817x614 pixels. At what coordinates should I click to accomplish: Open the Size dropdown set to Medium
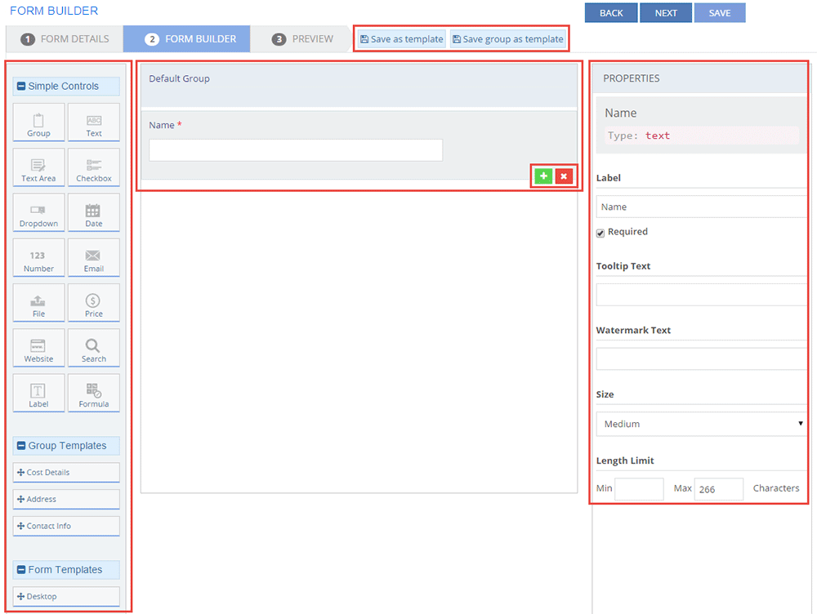point(701,424)
